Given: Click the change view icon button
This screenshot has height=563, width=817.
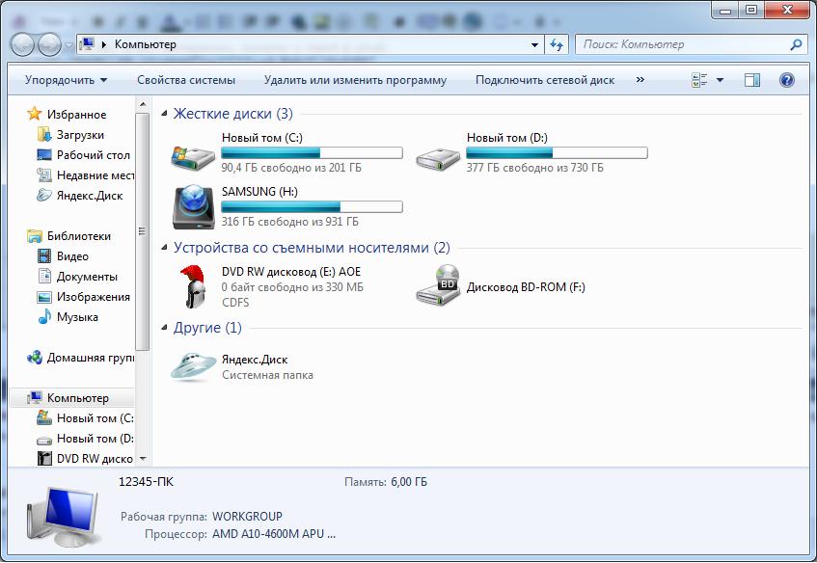Looking at the screenshot, I should click(698, 80).
